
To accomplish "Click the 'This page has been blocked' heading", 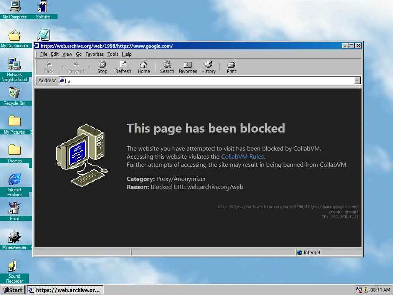I will [x=206, y=128].
